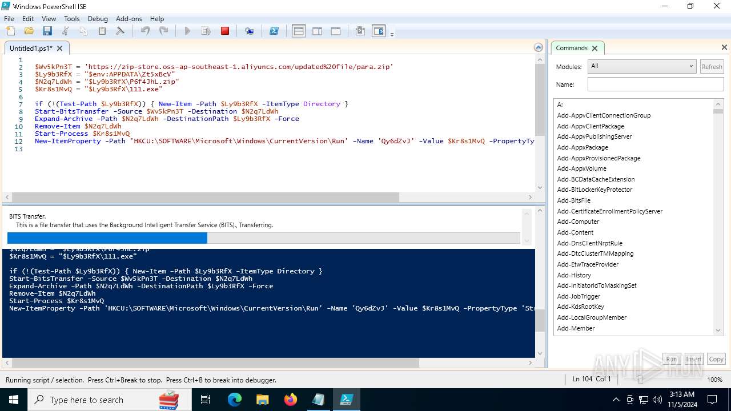Select Add-JobTrigger command
This screenshot has width=731, height=411.
click(x=579, y=296)
